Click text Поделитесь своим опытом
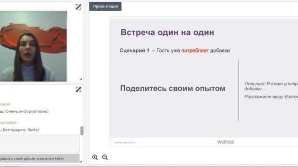This screenshot has height=167, width=298. pyautogui.click(x=173, y=89)
